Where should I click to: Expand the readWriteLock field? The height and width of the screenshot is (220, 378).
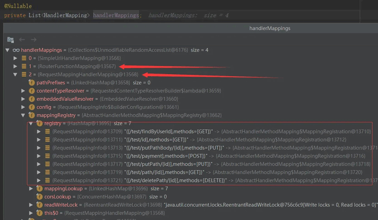(31, 205)
